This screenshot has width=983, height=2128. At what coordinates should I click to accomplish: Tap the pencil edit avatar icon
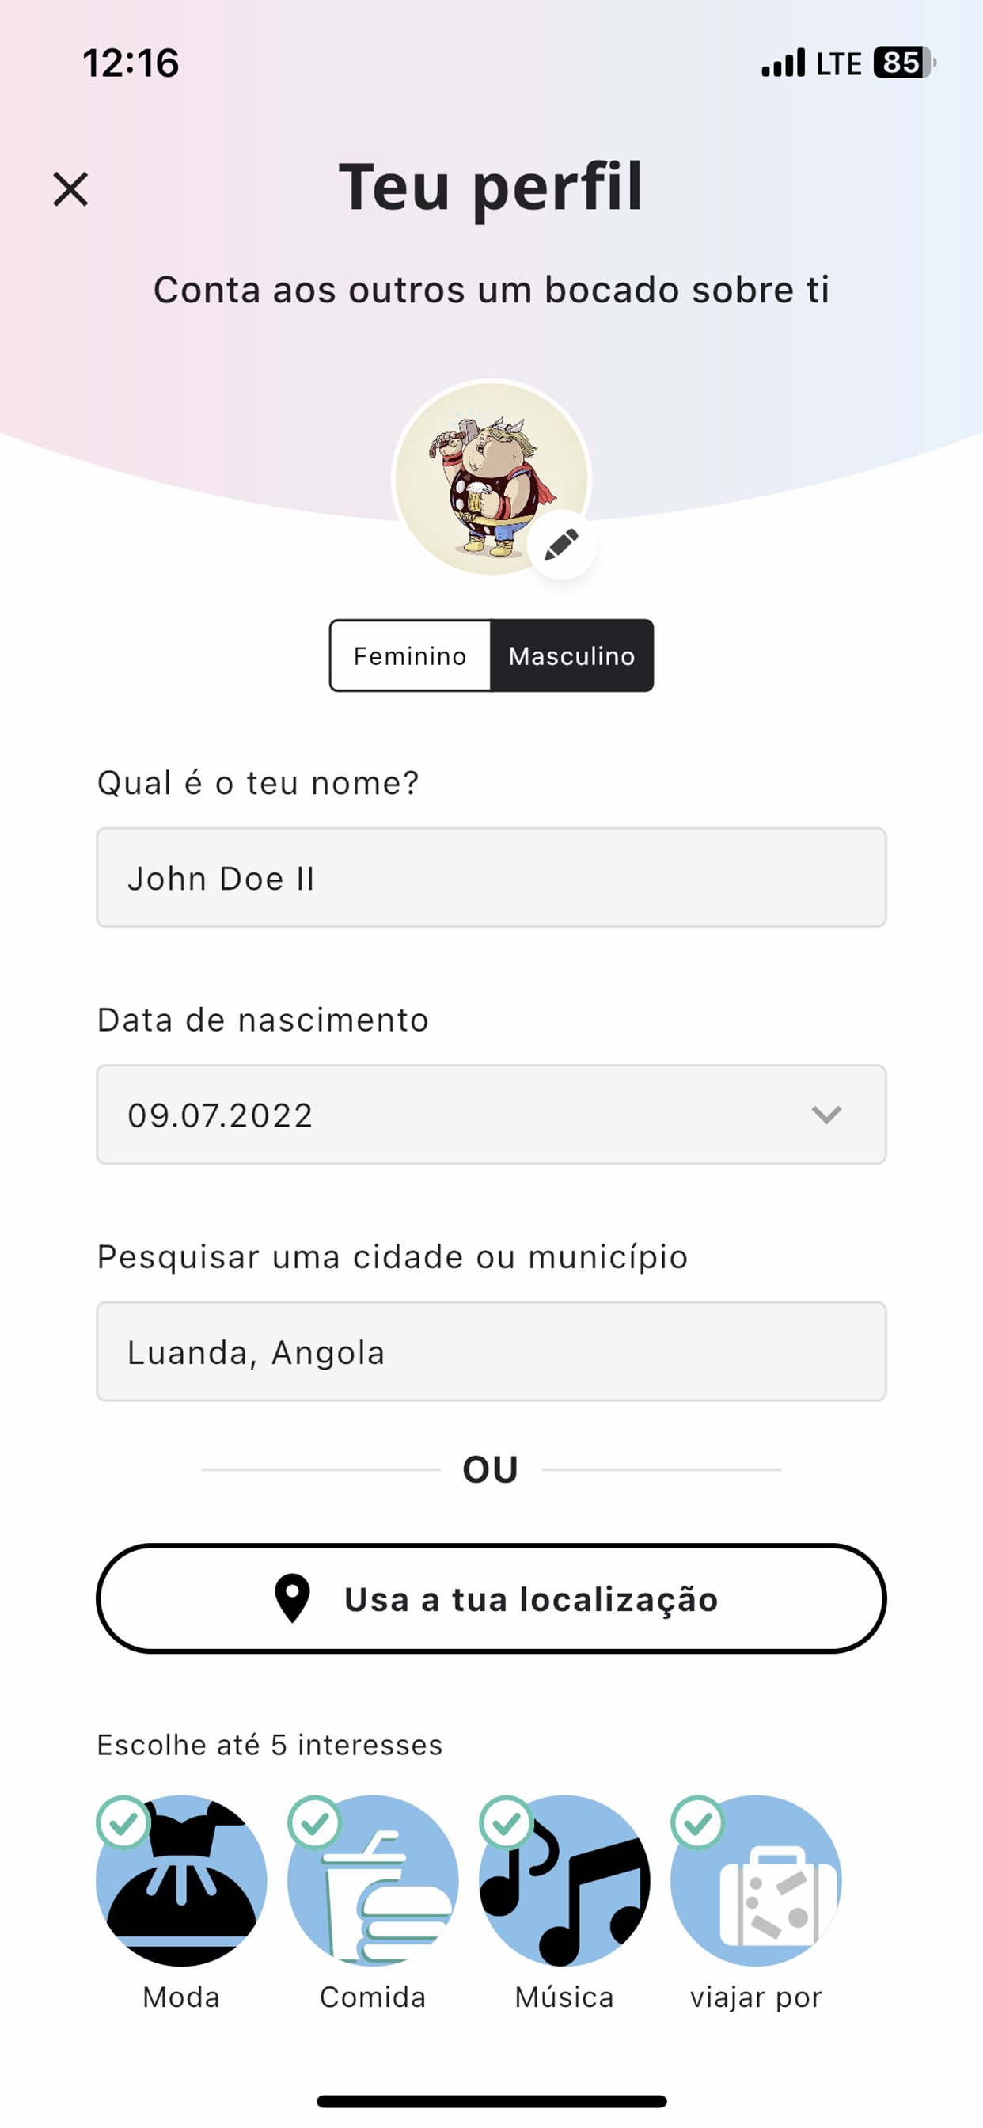click(562, 545)
